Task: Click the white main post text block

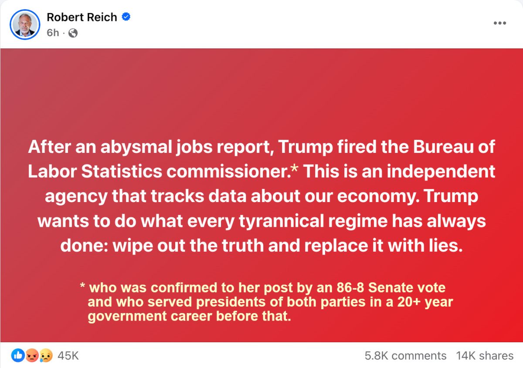Action: [x=261, y=196]
